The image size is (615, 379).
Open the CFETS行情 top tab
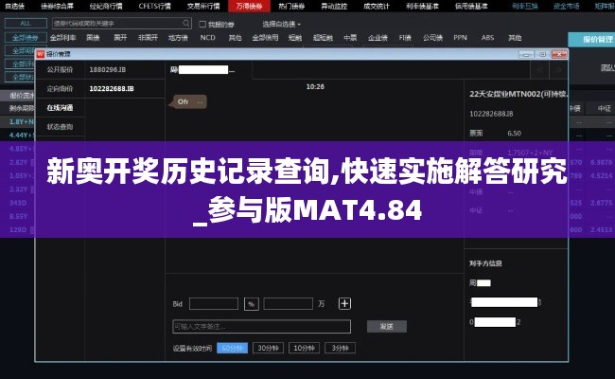(154, 6)
